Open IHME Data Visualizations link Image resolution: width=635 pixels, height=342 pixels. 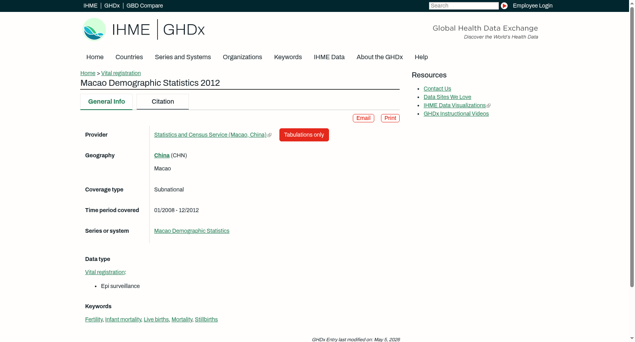pyautogui.click(x=454, y=106)
